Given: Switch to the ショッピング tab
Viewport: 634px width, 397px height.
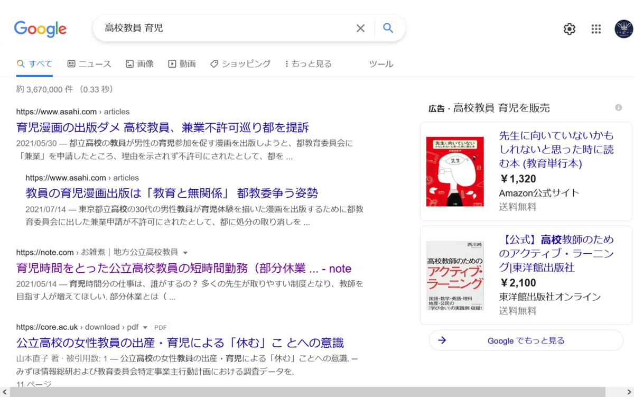Looking at the screenshot, I should (240, 64).
